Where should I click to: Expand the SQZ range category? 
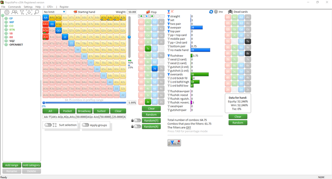6,41
